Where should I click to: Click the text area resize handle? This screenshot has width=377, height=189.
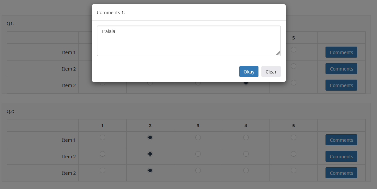coord(278,53)
